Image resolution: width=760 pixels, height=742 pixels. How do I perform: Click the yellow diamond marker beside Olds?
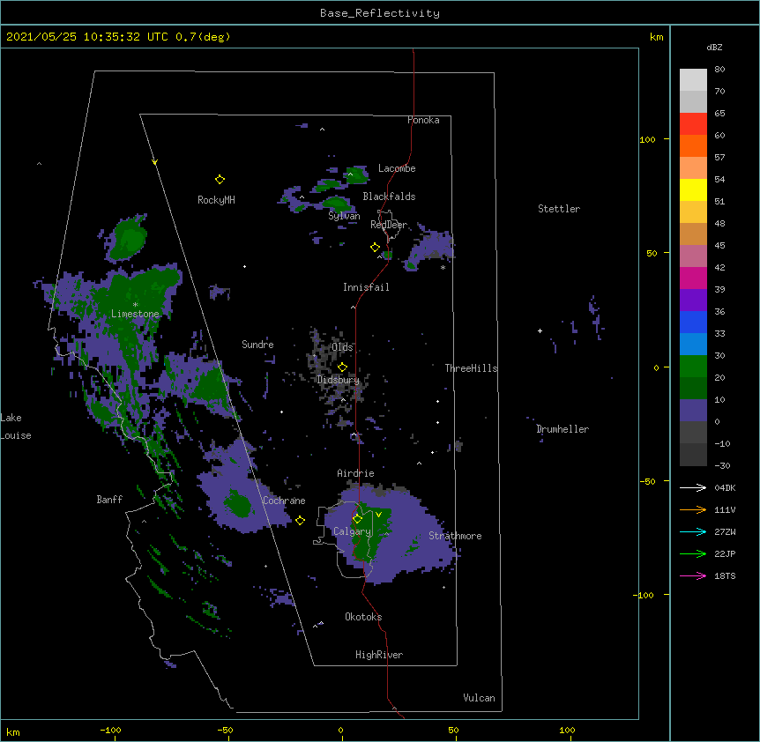pyautogui.click(x=342, y=367)
